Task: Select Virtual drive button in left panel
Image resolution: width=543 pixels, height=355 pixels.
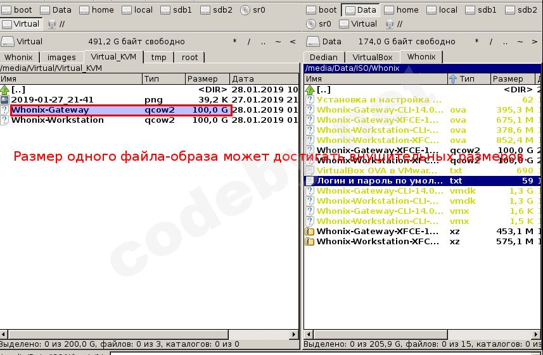Action: (x=21, y=24)
